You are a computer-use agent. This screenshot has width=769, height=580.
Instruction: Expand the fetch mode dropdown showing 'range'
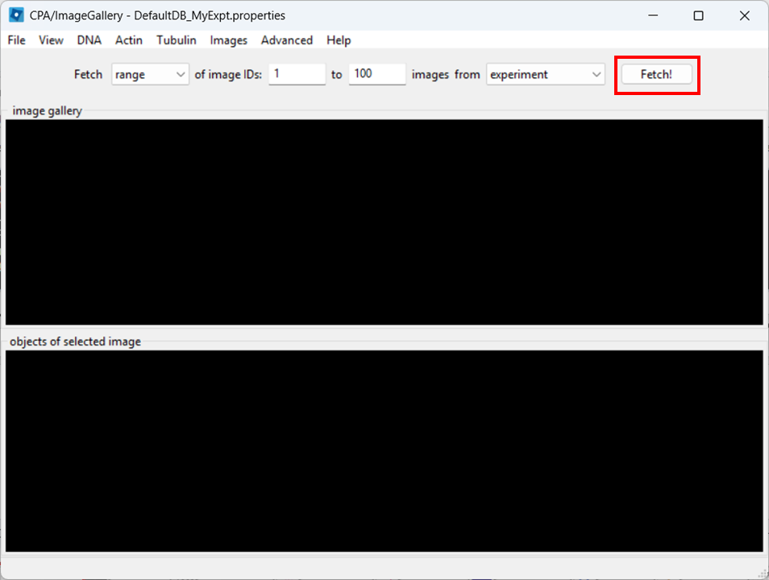pos(150,74)
